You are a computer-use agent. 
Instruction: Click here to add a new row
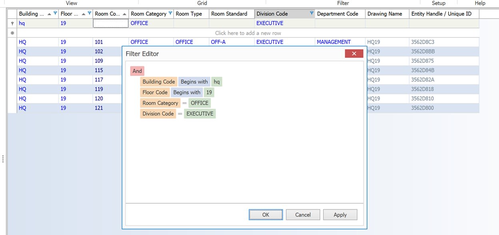pyautogui.click(x=248, y=33)
